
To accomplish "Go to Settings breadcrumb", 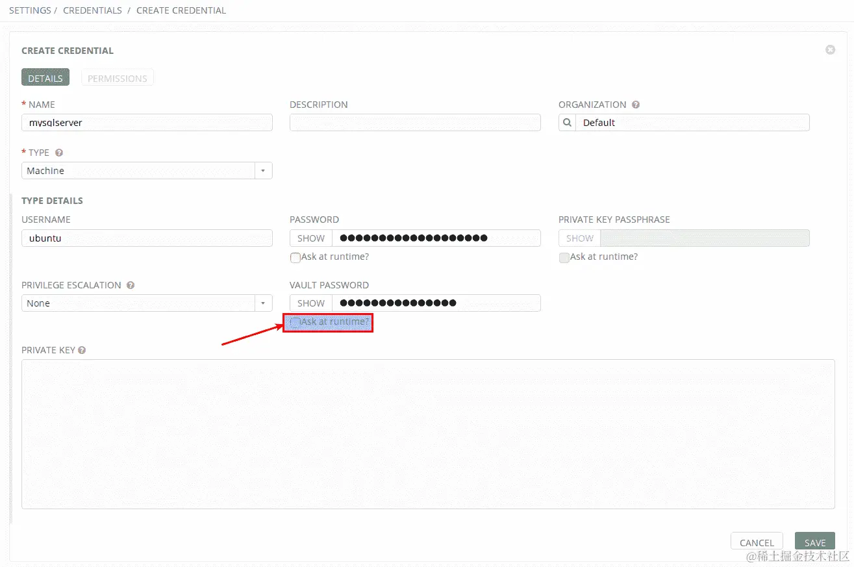I will coord(29,10).
